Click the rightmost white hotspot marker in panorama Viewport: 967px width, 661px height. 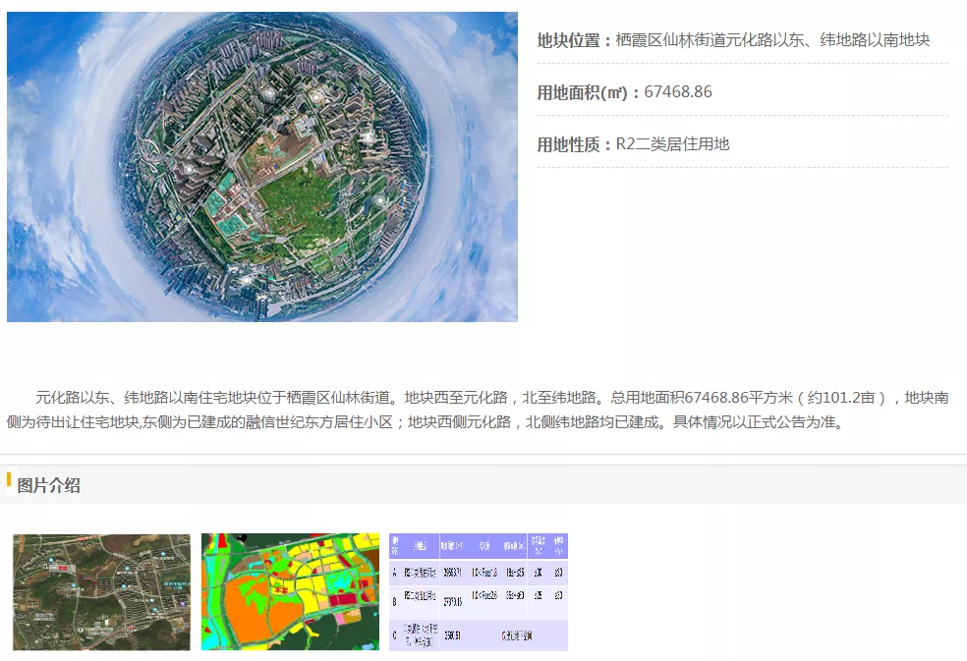(x=379, y=200)
